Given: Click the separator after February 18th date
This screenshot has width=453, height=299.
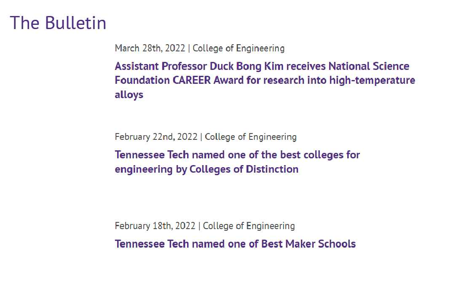Looking at the screenshot, I should [199, 226].
